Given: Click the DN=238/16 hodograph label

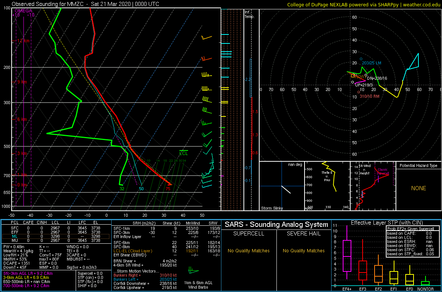Looking at the screenshot, I should tap(376, 78).
